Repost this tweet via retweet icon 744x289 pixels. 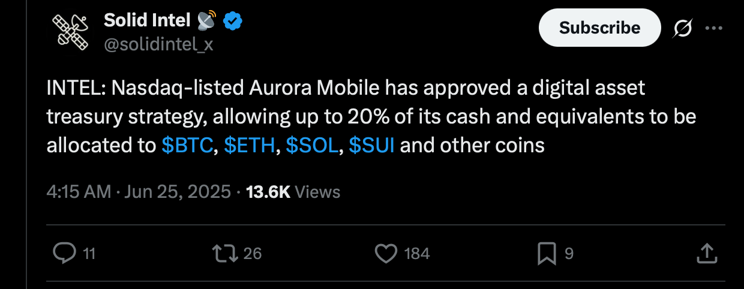[226, 254]
